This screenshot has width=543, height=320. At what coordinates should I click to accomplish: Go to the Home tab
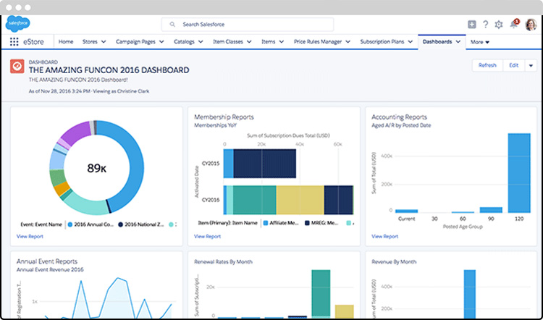(x=66, y=41)
